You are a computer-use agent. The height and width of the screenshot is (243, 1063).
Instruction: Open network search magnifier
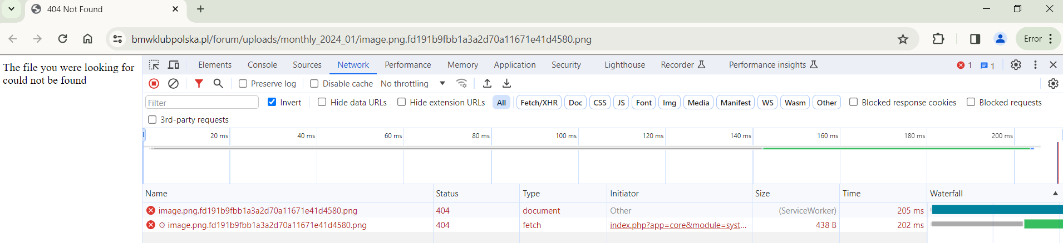[218, 84]
